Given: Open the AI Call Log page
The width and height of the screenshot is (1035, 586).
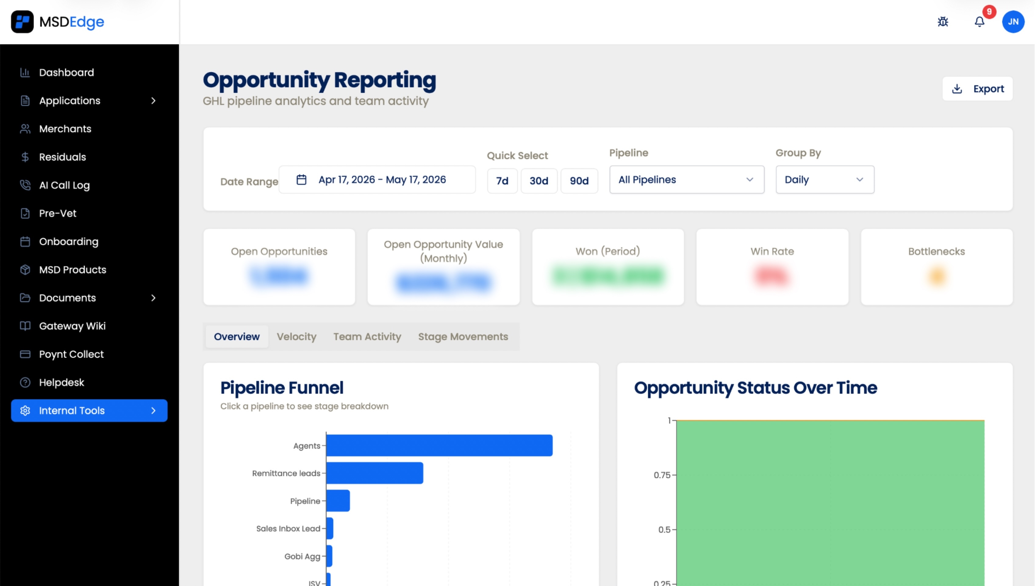Looking at the screenshot, I should click(89, 185).
